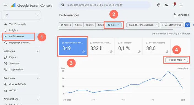Click the Core Web Vitals gauge icon
This screenshot has height=105, width=194.
(6, 84)
